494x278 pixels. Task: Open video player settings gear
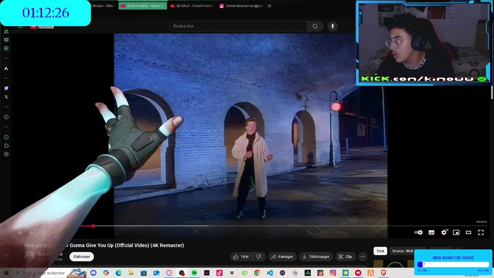tap(444, 232)
